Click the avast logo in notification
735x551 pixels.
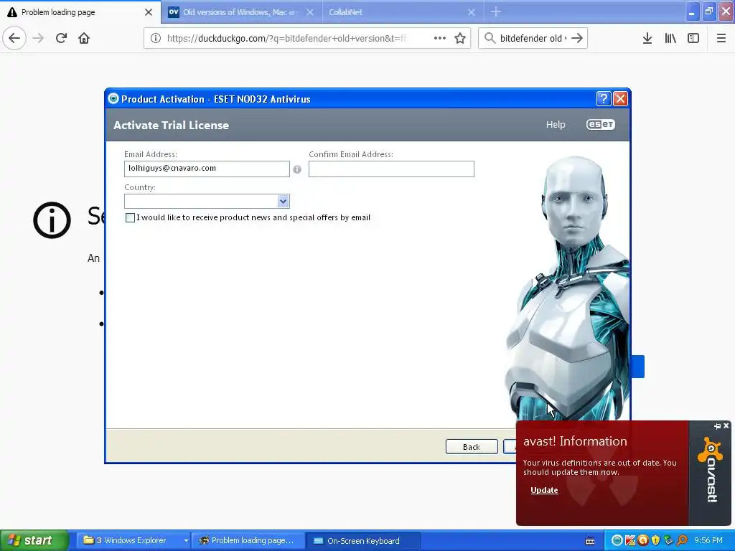point(710,471)
